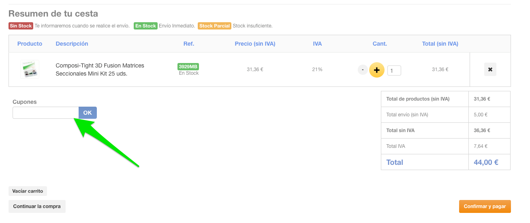The image size is (530, 223).
Task: Click into the Cupones text field
Action: [x=45, y=113]
